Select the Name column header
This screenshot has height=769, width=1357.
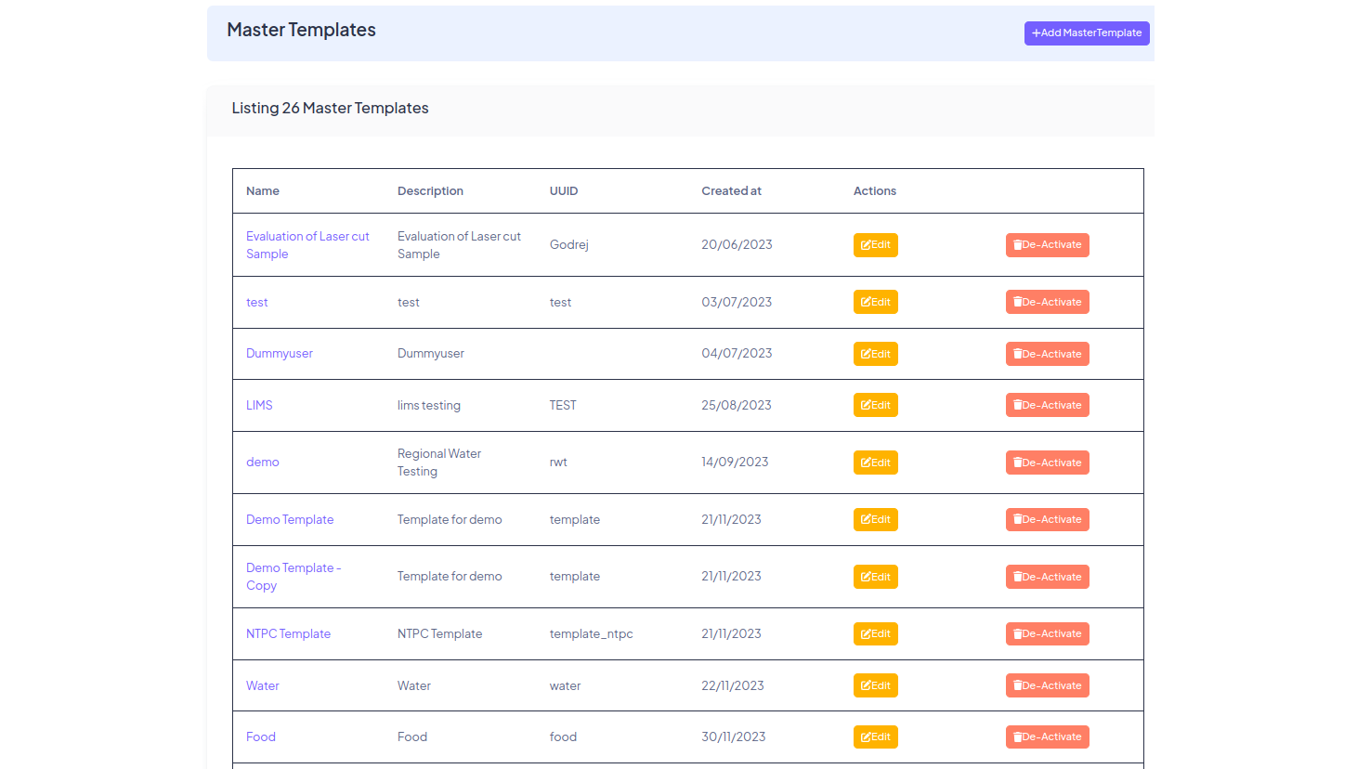[x=263, y=191]
